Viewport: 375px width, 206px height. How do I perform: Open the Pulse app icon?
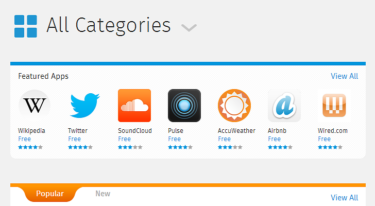coord(184,106)
